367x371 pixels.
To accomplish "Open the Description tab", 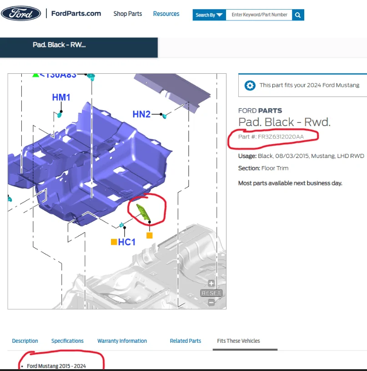I will click(x=25, y=341).
